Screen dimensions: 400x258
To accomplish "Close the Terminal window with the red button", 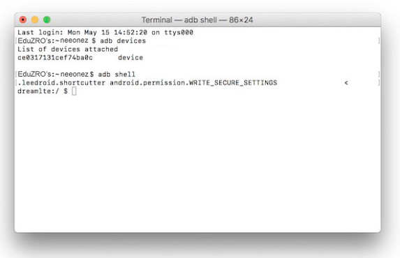I will tap(23, 20).
